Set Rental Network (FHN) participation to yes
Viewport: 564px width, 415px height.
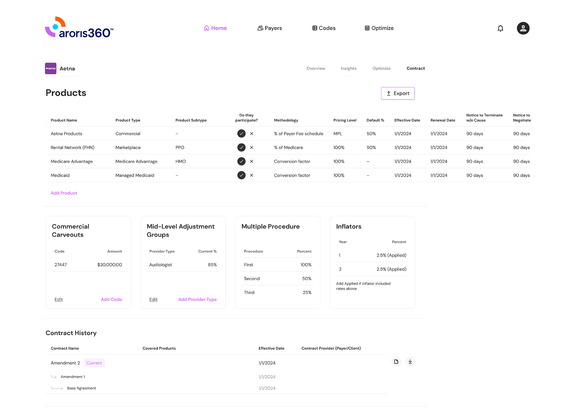[242, 147]
